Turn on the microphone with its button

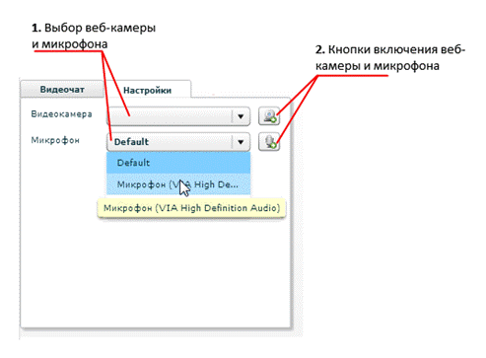point(269,142)
